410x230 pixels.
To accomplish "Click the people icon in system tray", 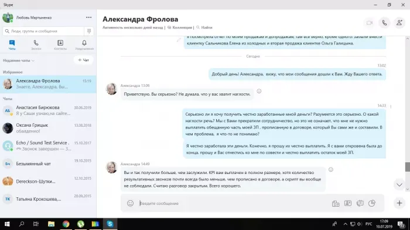I will [334, 224].
